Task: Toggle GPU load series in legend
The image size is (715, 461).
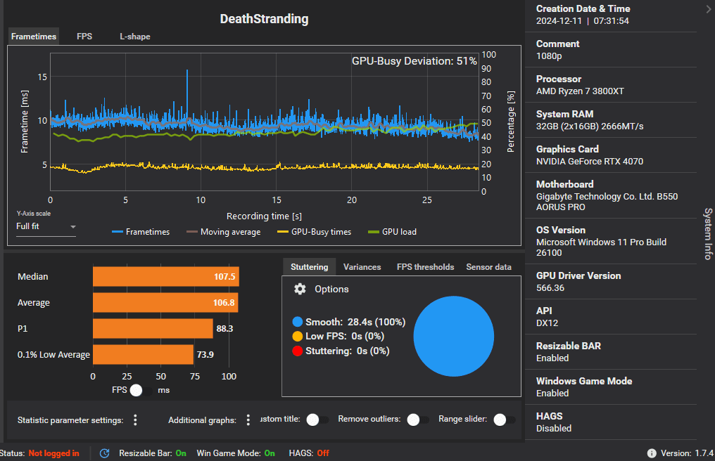Action: [x=392, y=232]
